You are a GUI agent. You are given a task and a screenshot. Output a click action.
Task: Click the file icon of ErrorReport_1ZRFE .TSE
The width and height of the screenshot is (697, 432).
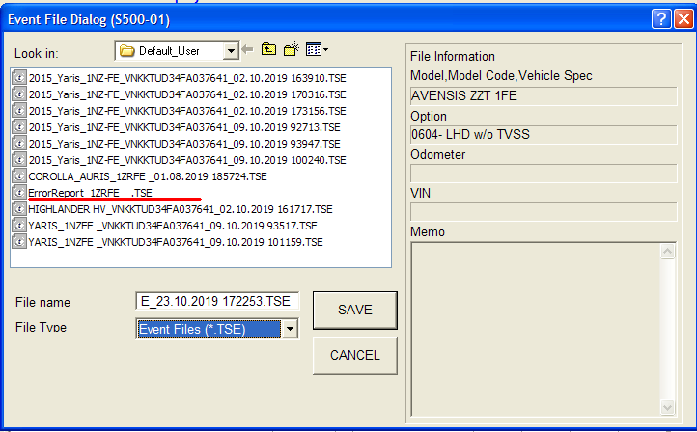18,193
